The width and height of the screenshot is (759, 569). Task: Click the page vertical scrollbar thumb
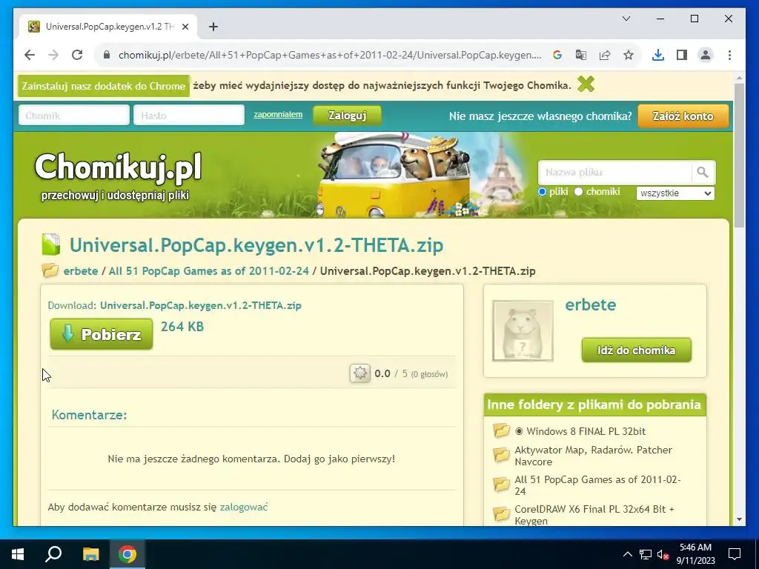coord(739,155)
